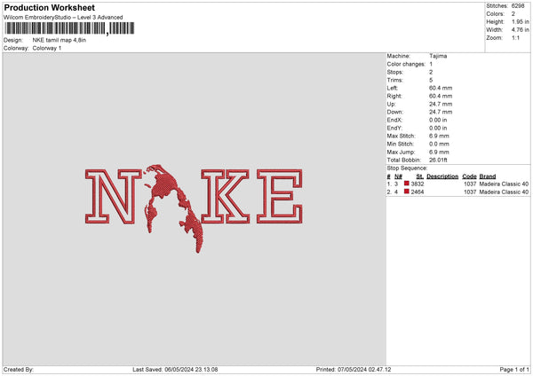This screenshot has width=533, height=376.
Task: Click the red swatch in stop row 1
Action: (406, 184)
